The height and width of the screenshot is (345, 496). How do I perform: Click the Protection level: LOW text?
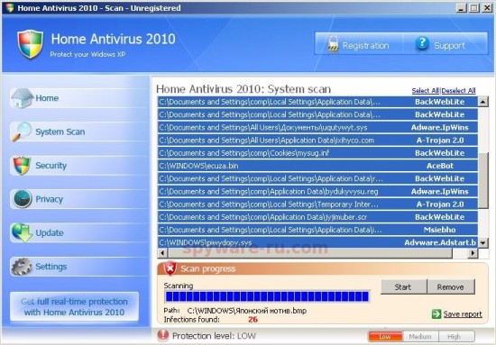pyautogui.click(x=214, y=336)
